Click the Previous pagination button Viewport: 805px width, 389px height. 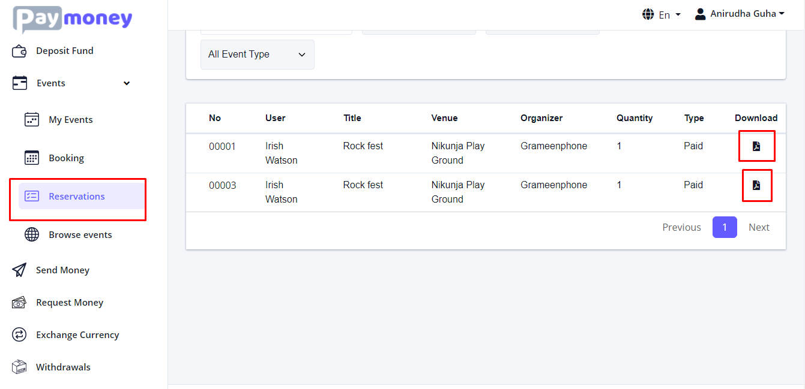pyautogui.click(x=681, y=228)
